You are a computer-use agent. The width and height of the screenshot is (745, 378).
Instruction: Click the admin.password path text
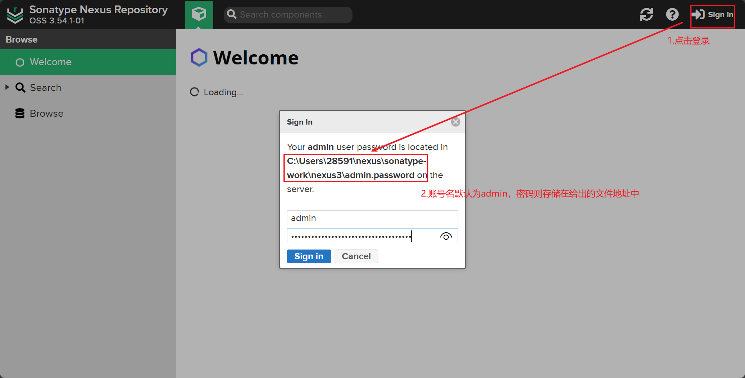click(x=356, y=168)
